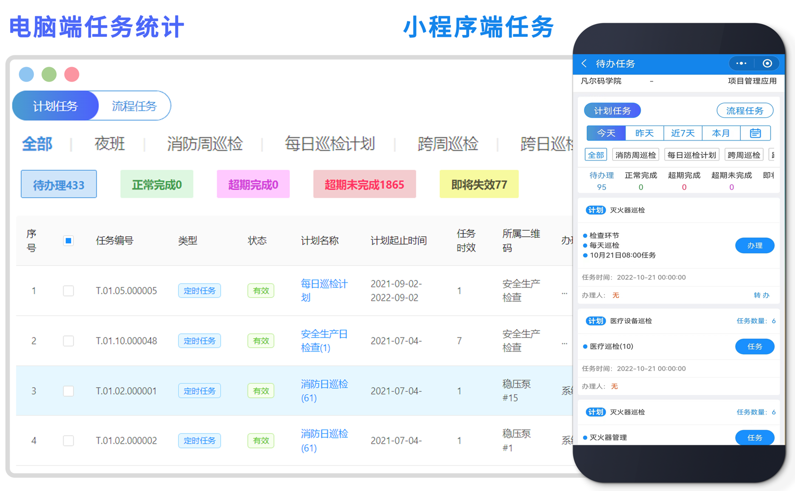This screenshot has width=795, height=491.
Task: Toggle the select-all checkbox in the table header
Action: coord(68,240)
